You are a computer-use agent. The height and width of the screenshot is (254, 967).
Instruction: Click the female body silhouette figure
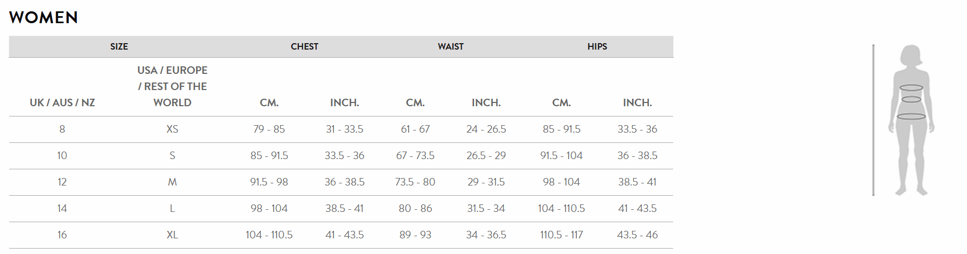click(x=912, y=120)
